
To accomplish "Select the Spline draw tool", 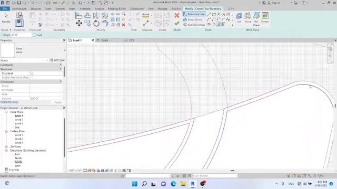I will pyautogui.click(x=228, y=19).
